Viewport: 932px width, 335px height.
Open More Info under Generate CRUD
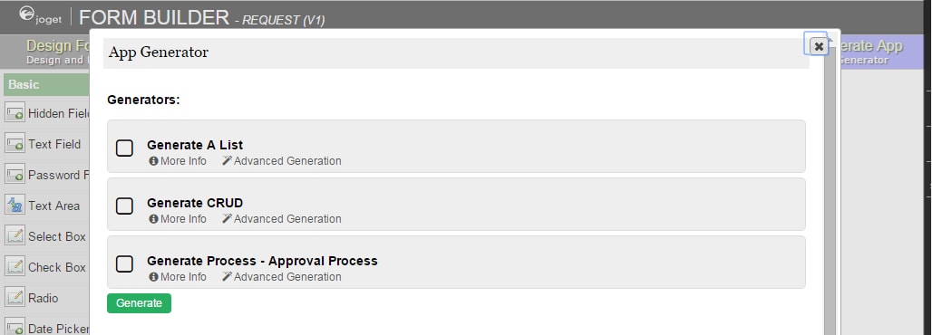178,218
